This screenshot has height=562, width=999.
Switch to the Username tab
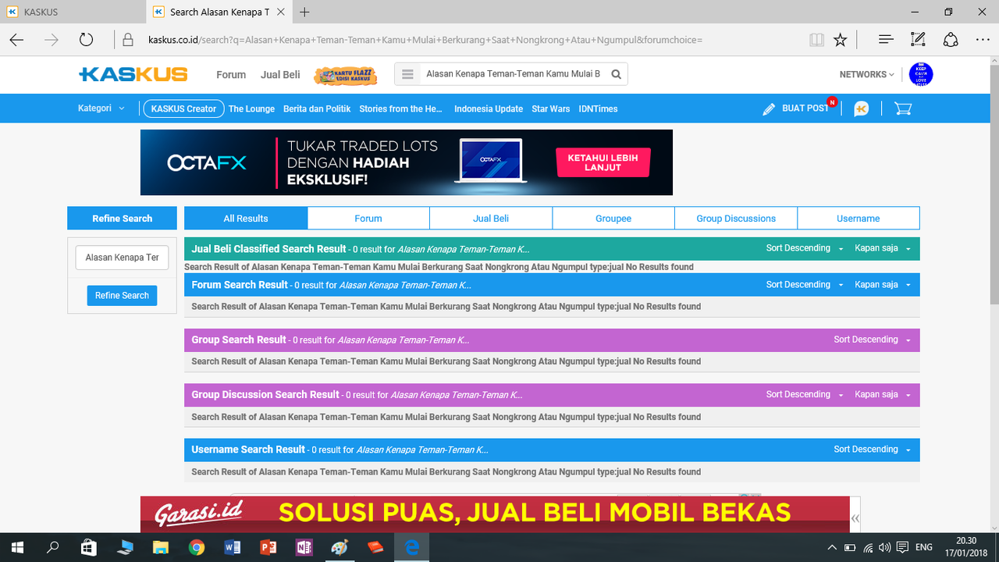tap(859, 219)
